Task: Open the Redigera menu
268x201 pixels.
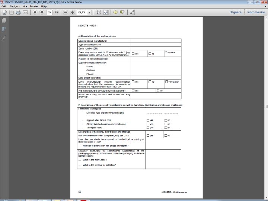Action: (x=15, y=6)
